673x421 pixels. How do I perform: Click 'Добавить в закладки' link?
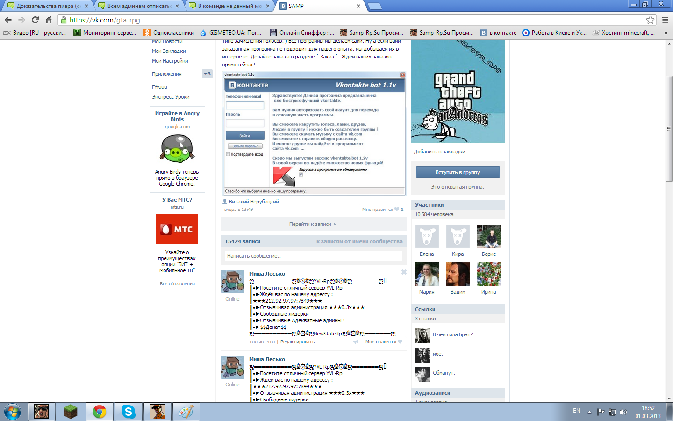tap(439, 152)
